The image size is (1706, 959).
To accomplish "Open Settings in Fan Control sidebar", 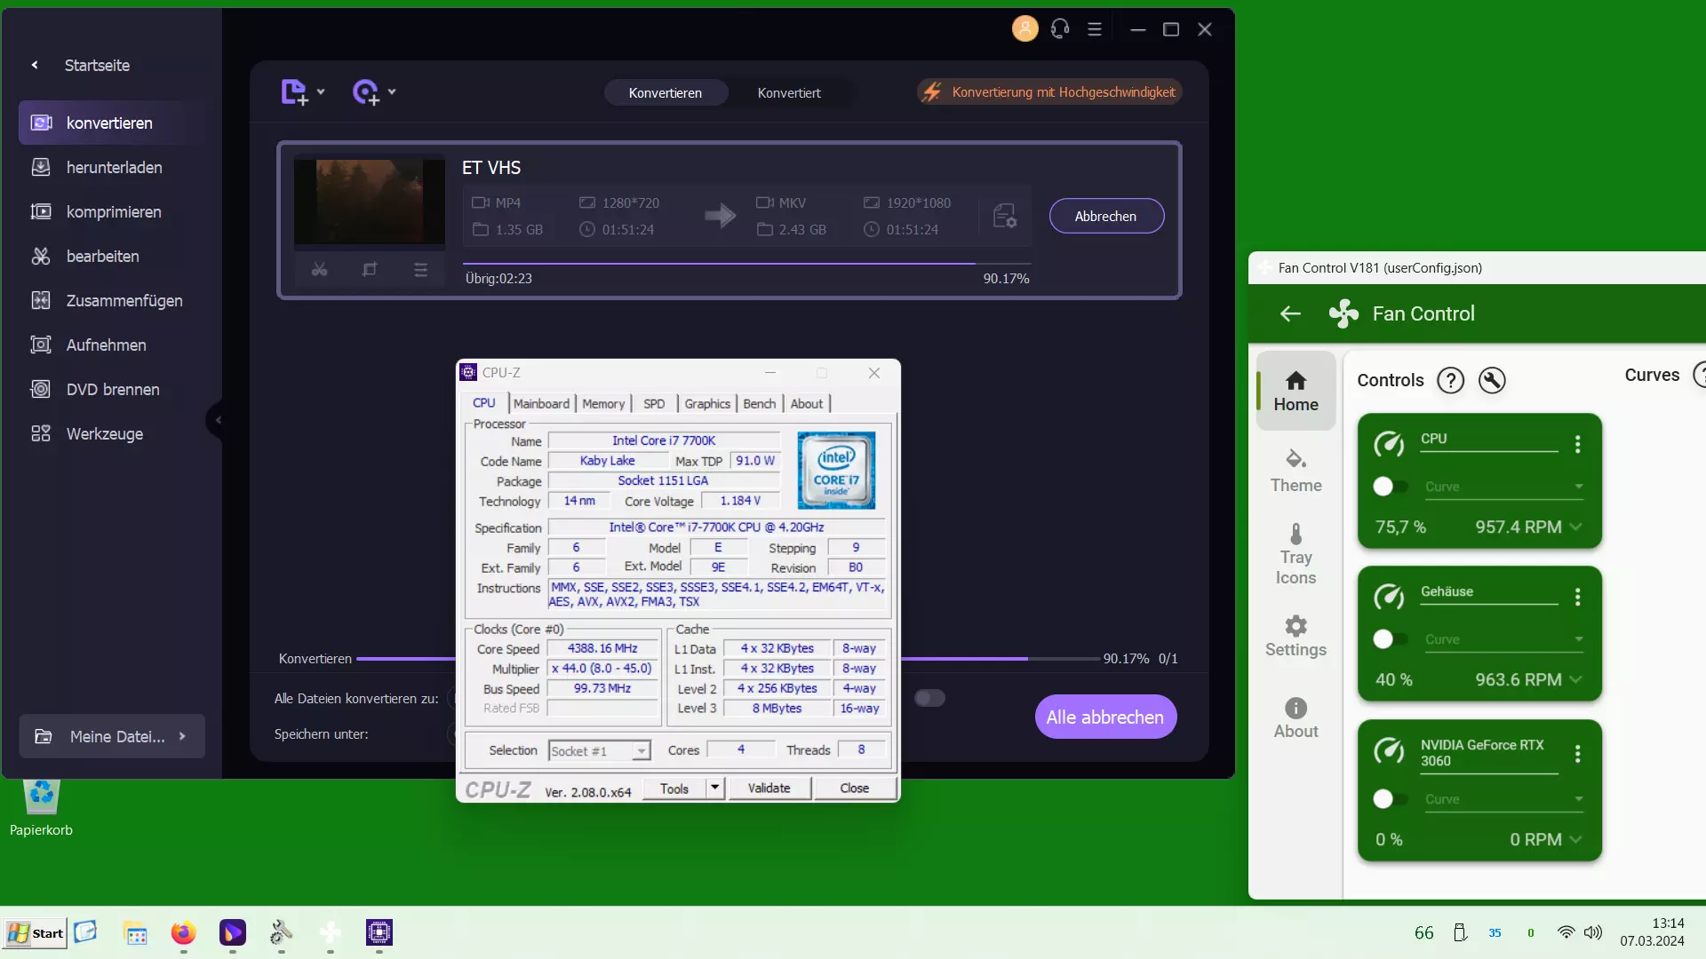I will (x=1295, y=636).
